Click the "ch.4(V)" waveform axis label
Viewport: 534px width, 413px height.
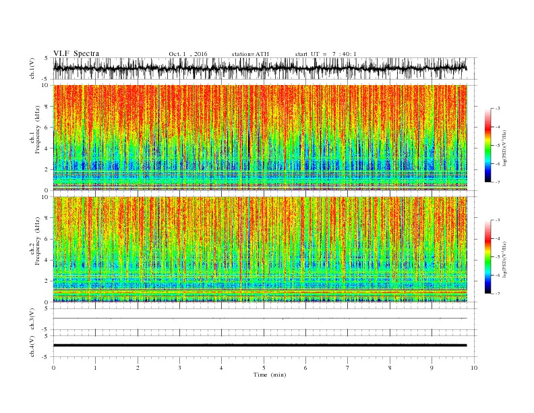(x=32, y=346)
